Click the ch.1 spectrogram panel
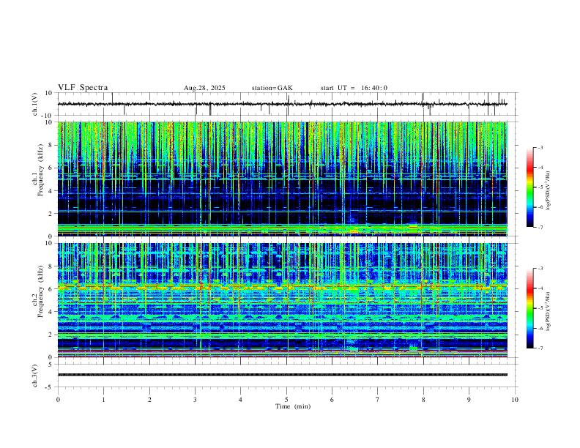The height and width of the screenshot is (448, 580). (x=283, y=179)
